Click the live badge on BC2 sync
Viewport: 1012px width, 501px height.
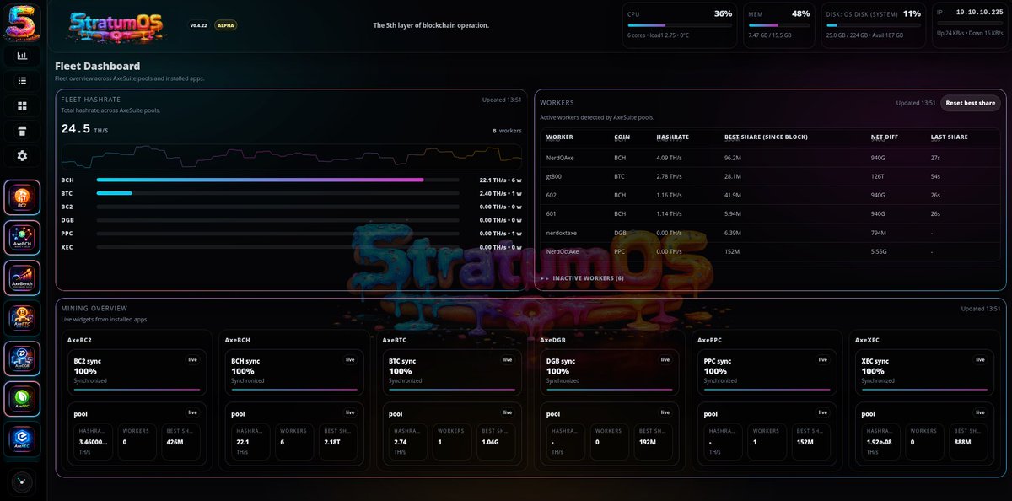192,359
